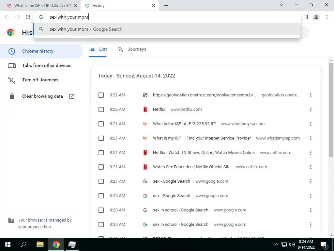Screen dimensions: 334x251
Task: Click the Chrome logo on History page
Action: (11, 32)
